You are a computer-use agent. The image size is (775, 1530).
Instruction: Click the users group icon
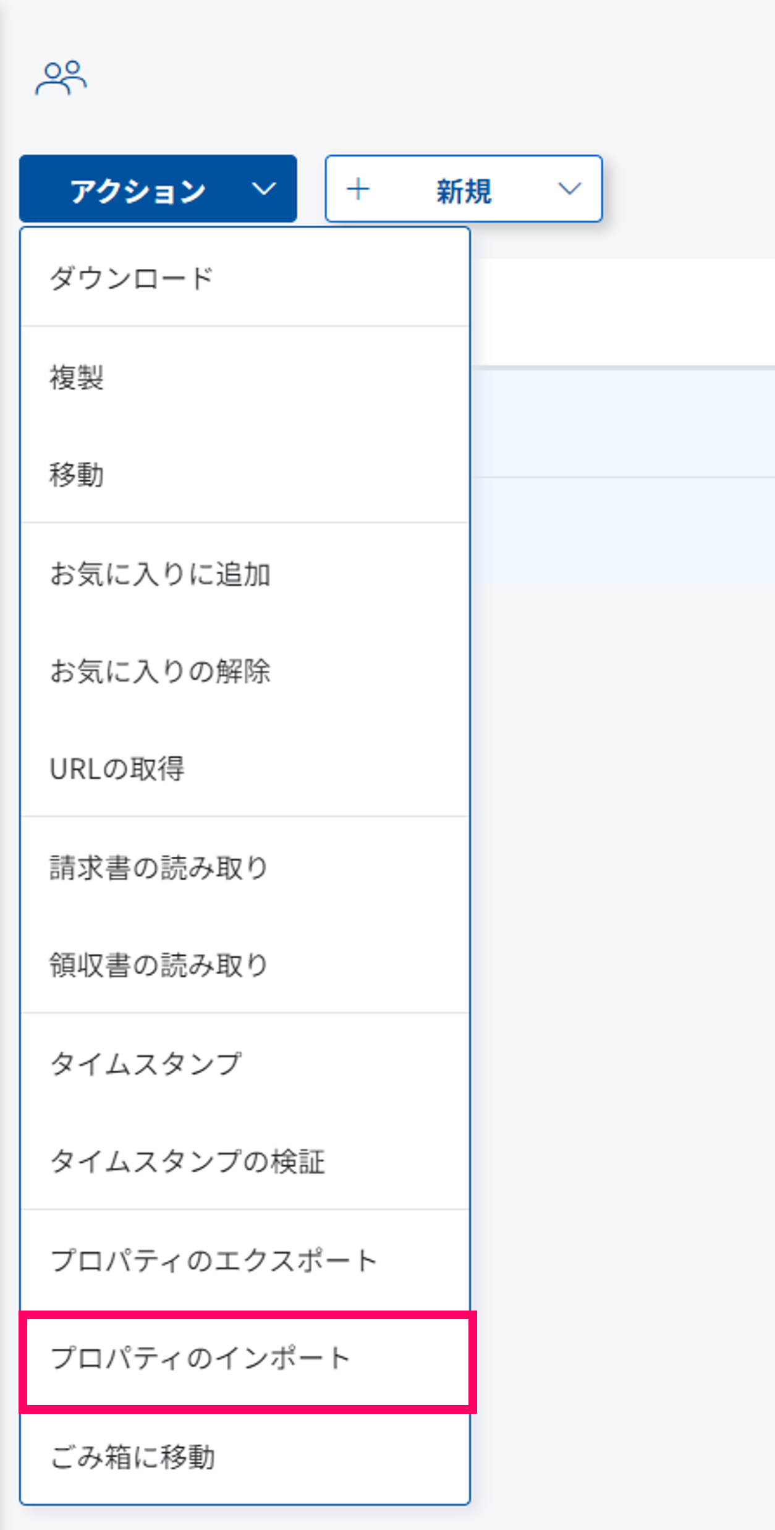[61, 78]
